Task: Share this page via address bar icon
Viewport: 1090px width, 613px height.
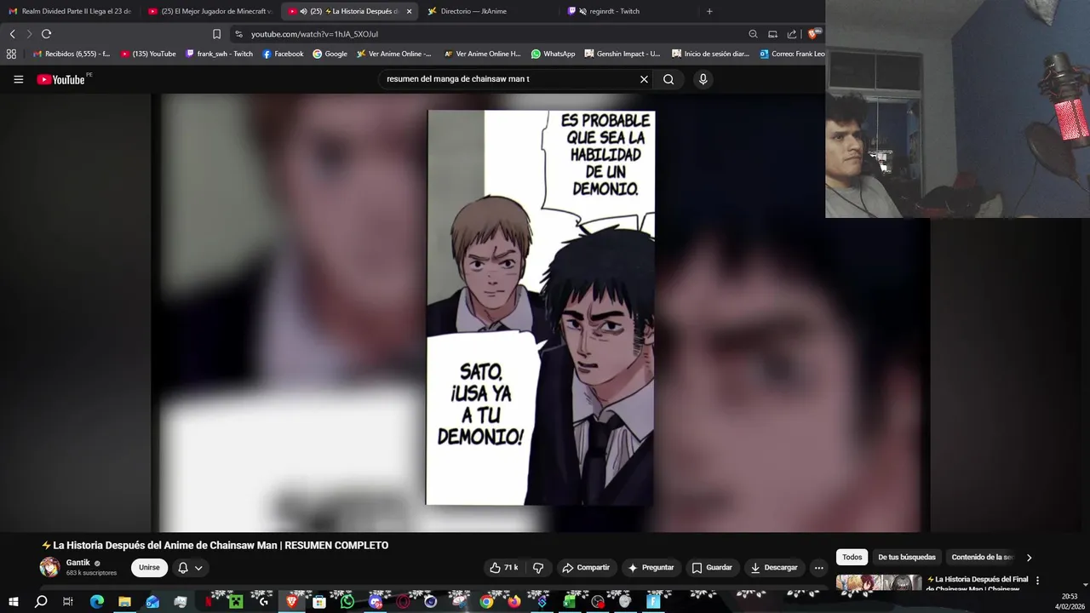Action: 792,34
